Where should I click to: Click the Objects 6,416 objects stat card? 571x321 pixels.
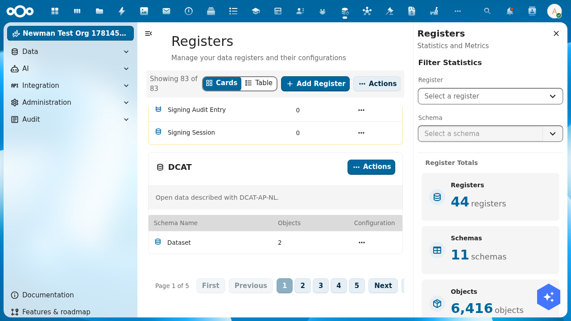[490, 299]
